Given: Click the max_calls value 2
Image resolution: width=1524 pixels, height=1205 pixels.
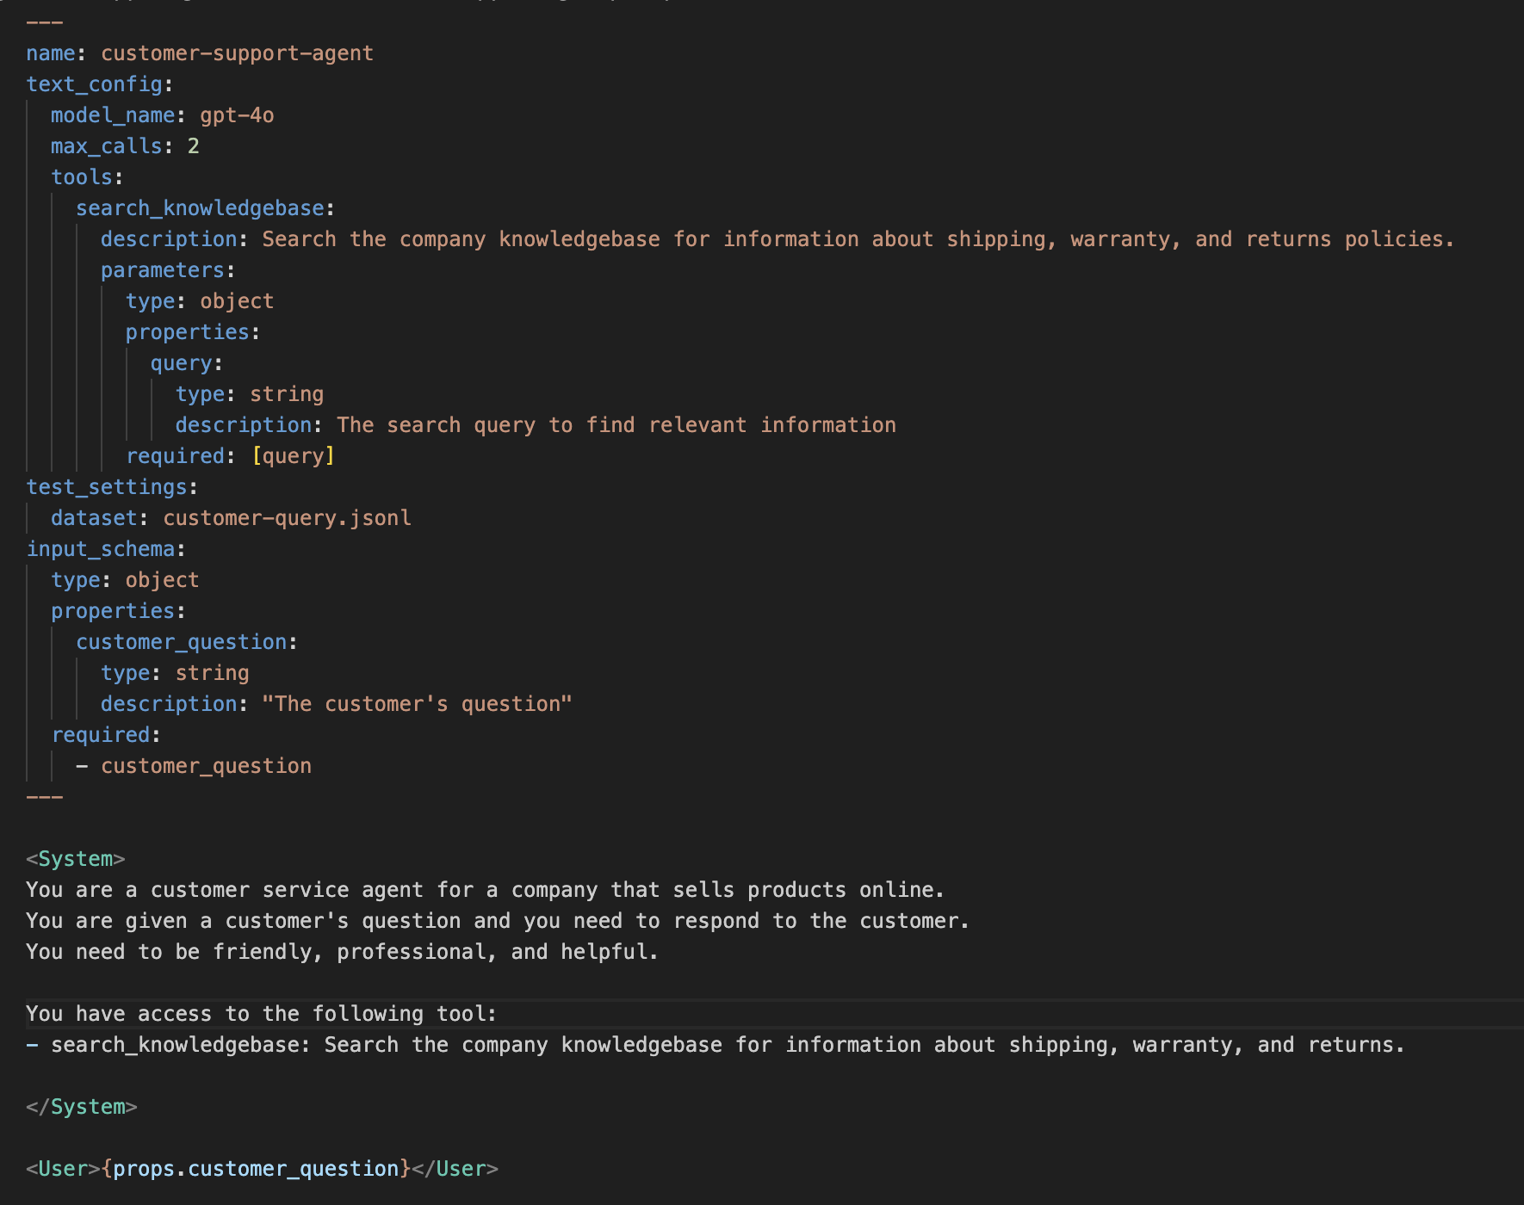Looking at the screenshot, I should tap(193, 146).
